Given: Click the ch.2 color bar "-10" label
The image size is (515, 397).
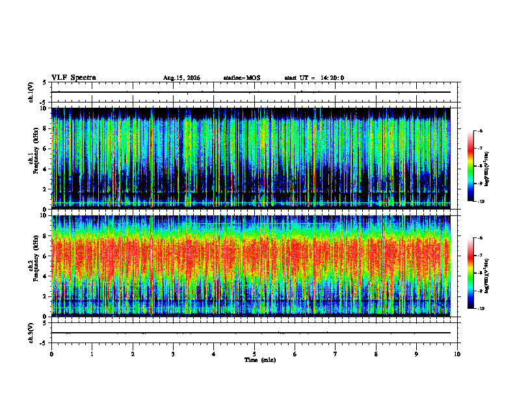Looking at the screenshot, I should point(481,309).
